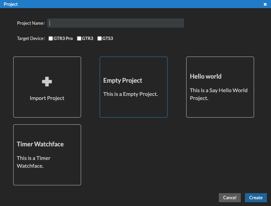The height and width of the screenshot is (206, 271).
Task: Click the 'GTR3 Pro' label text
Action: 63,39
